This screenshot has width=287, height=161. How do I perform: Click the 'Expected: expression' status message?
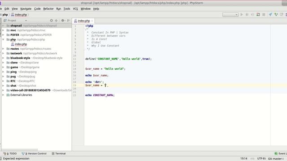coord(16,159)
